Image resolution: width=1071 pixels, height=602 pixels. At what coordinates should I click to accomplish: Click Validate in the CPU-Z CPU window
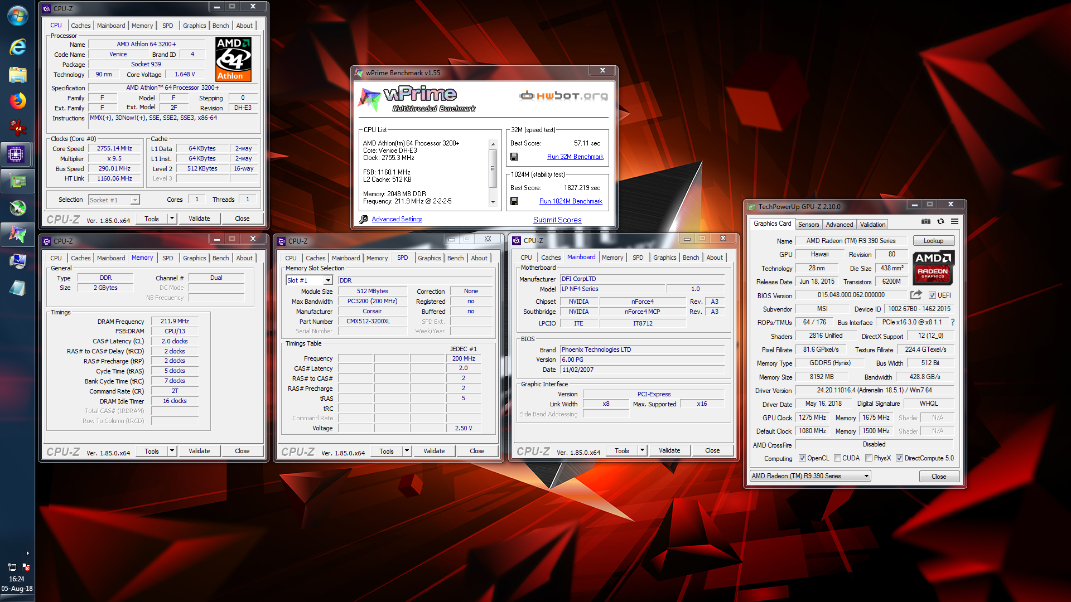(199, 219)
